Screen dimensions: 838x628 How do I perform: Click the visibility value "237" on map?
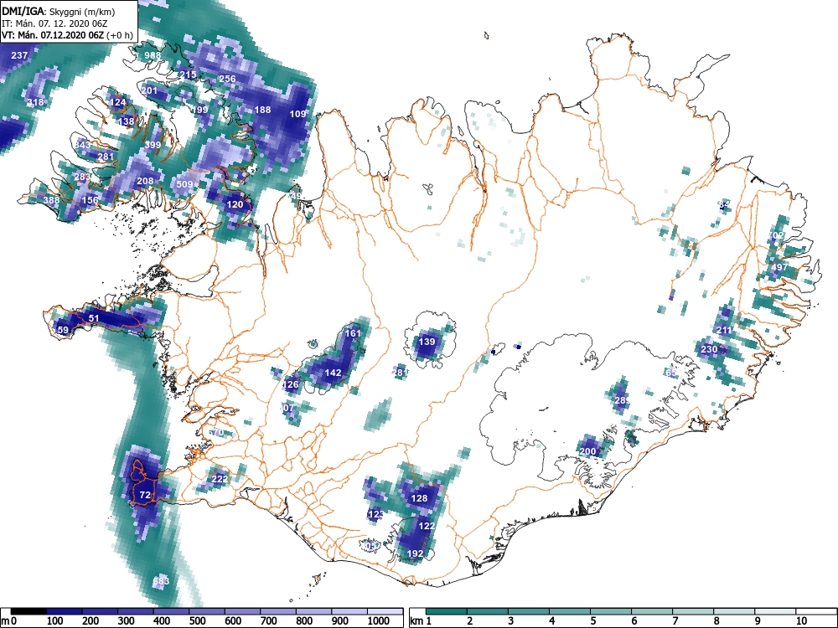pyautogui.click(x=19, y=55)
